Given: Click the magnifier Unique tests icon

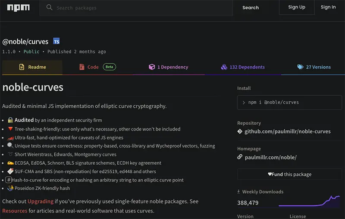Looking at the screenshot, I should pyautogui.click(x=10, y=145).
